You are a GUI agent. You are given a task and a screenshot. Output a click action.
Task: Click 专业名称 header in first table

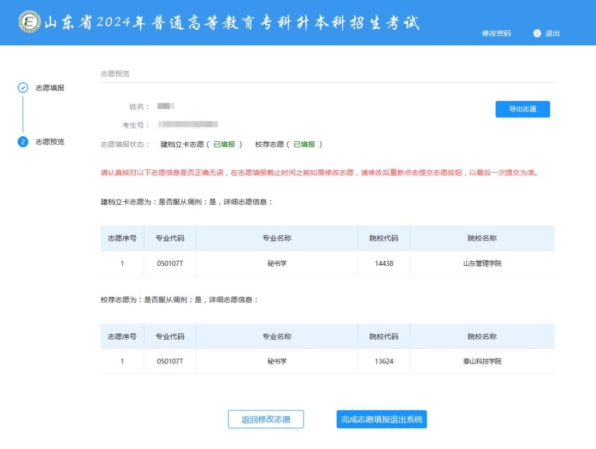tap(276, 238)
